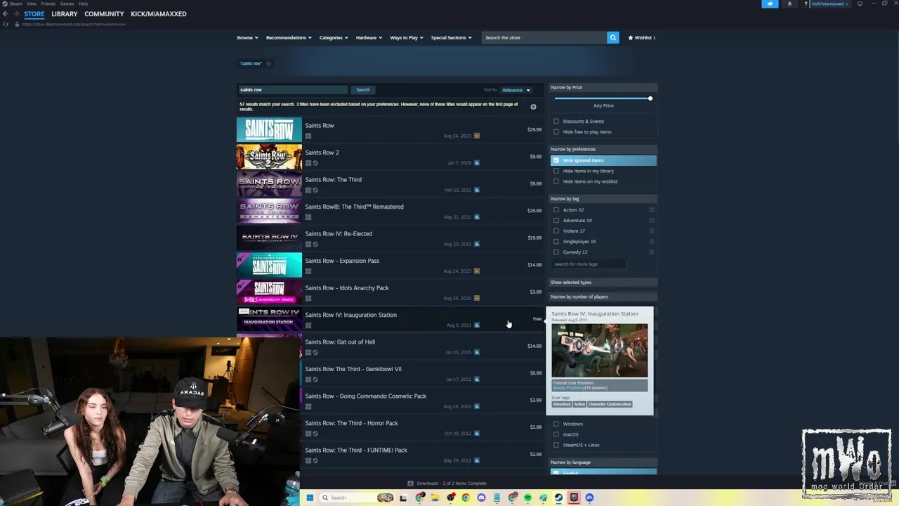Open Saints Row - Expansion Pass result
Viewport: 899px width, 506px height.
click(390, 266)
